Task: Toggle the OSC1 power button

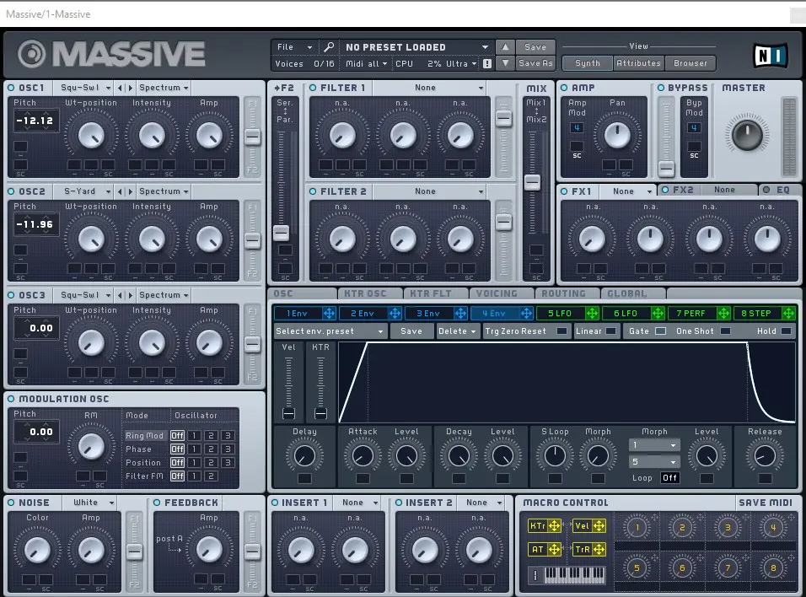Action: tap(11, 88)
